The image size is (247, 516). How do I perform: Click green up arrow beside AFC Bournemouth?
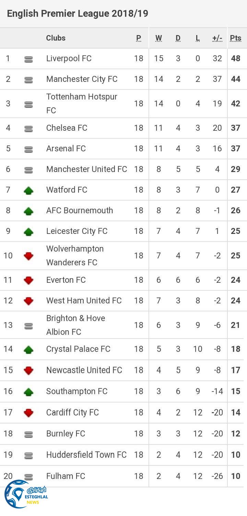[28, 211]
